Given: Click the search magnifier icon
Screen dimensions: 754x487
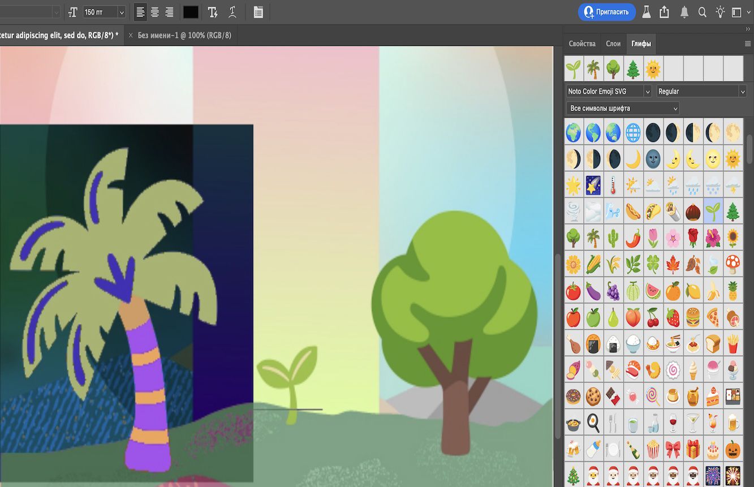Looking at the screenshot, I should (x=702, y=12).
